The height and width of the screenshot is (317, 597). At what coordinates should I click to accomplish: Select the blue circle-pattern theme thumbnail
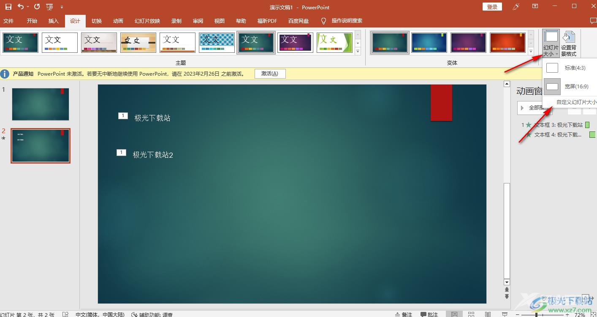pyautogui.click(x=217, y=43)
